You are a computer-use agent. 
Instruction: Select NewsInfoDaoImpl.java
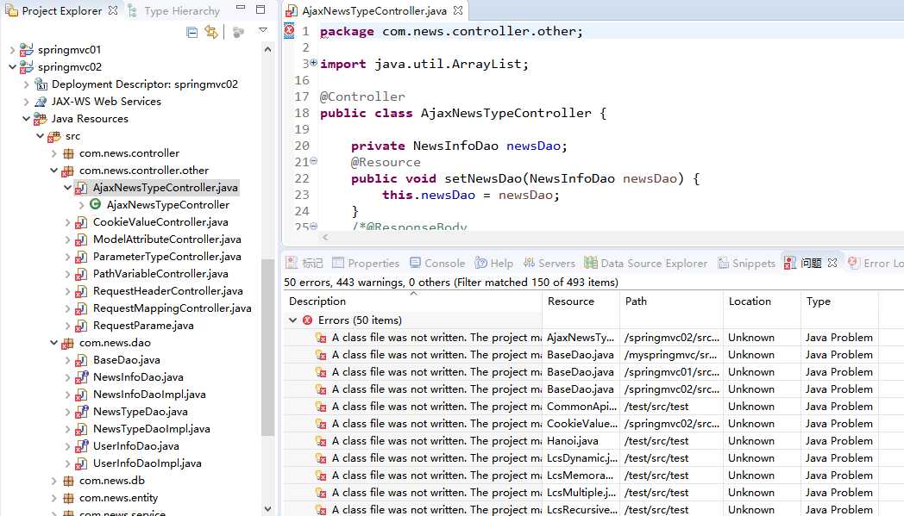tap(149, 395)
